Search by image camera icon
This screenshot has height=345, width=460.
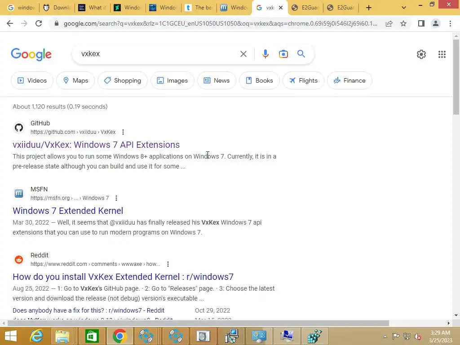coord(283,54)
